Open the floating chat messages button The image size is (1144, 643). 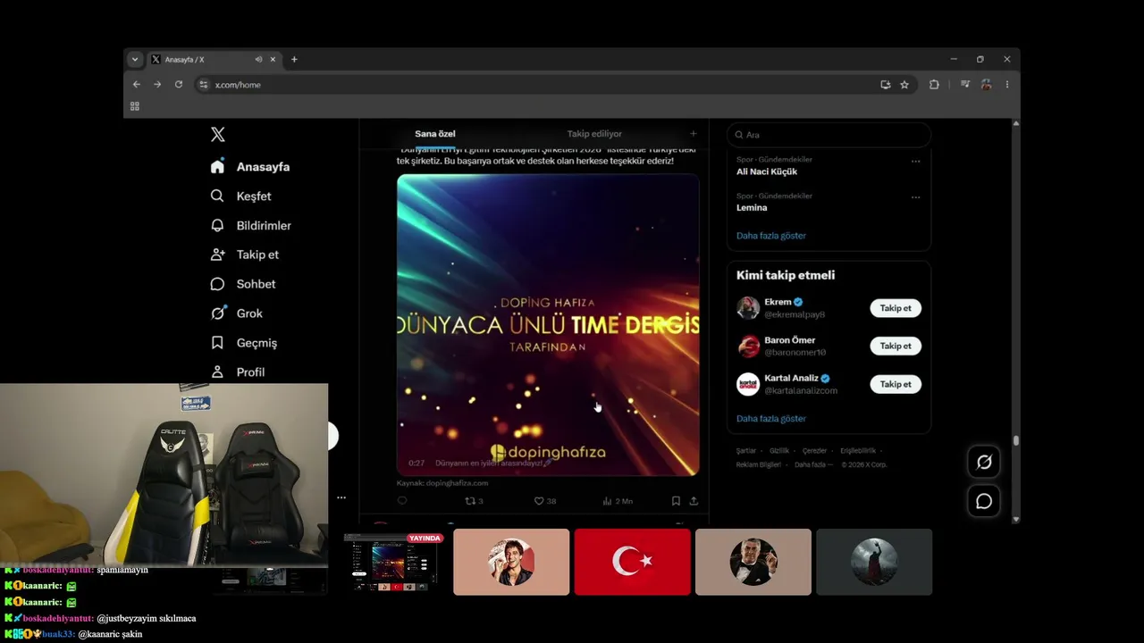coord(984,501)
